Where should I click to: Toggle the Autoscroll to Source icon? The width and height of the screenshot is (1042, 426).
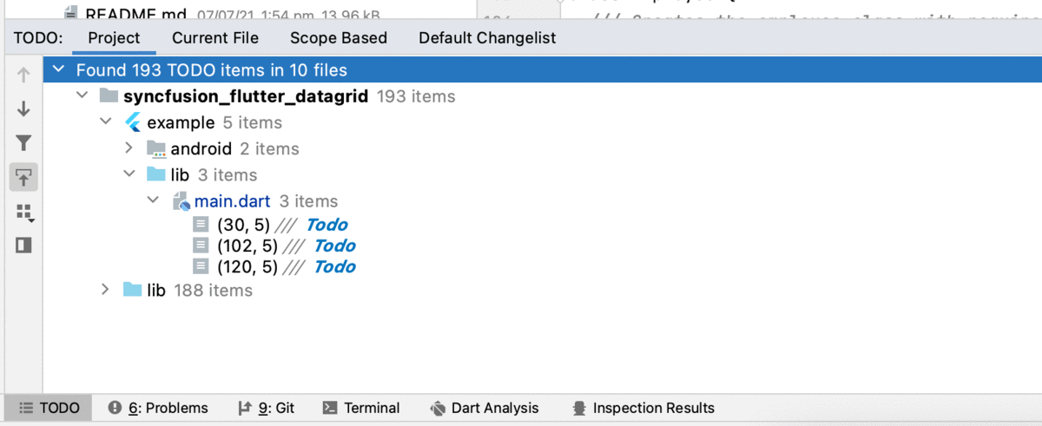point(23,178)
